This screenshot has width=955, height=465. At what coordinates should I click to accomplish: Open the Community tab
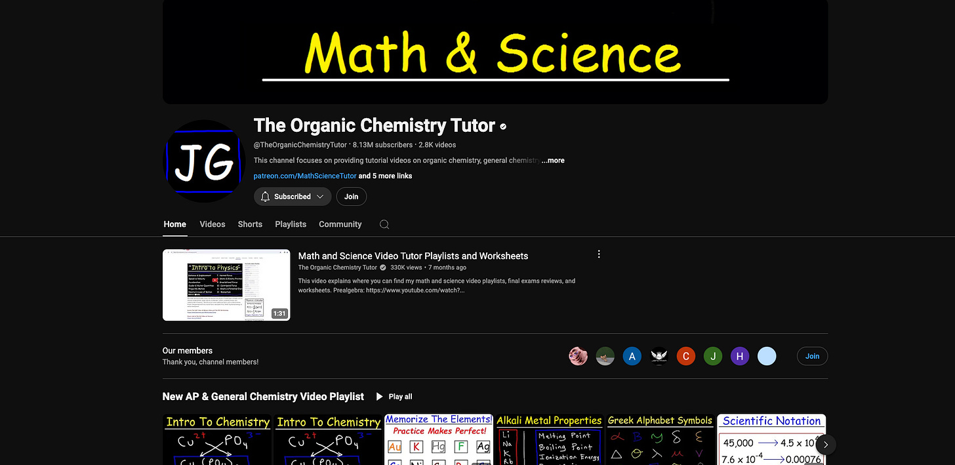coord(340,224)
